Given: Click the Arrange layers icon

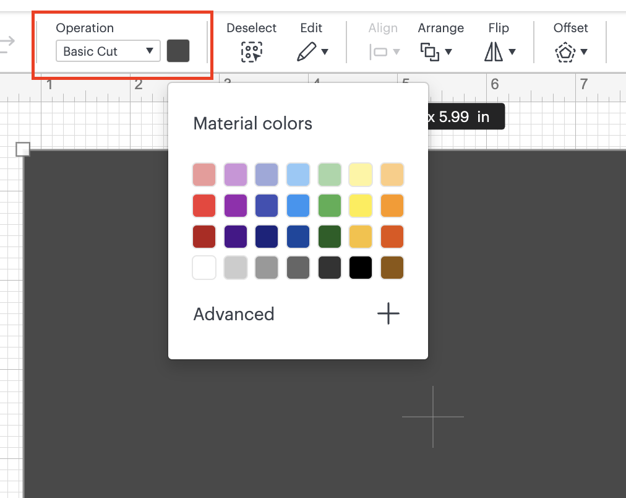Looking at the screenshot, I should [429, 52].
